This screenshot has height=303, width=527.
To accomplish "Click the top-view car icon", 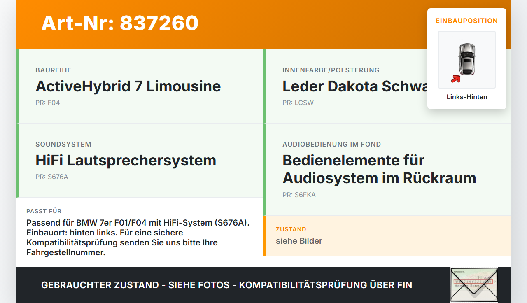I will point(467,59).
